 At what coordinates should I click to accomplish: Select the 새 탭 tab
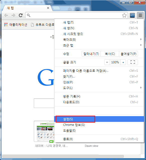27,8
